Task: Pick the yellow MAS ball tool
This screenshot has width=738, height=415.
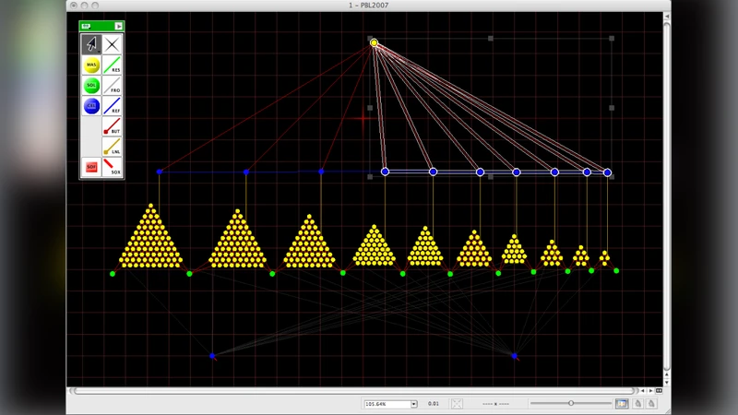Action: pyautogui.click(x=91, y=65)
